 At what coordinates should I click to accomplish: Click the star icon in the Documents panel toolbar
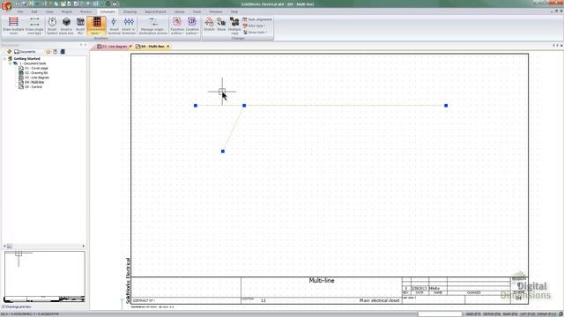coord(48,52)
